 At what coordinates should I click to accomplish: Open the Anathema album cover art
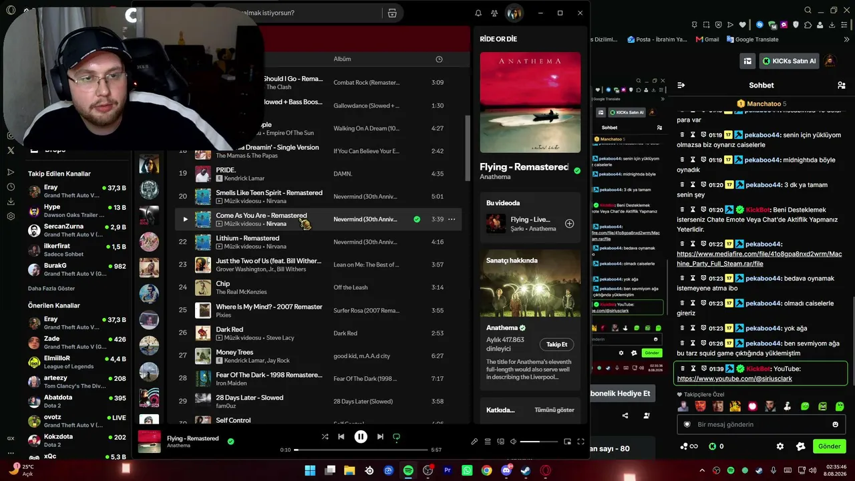[530, 102]
